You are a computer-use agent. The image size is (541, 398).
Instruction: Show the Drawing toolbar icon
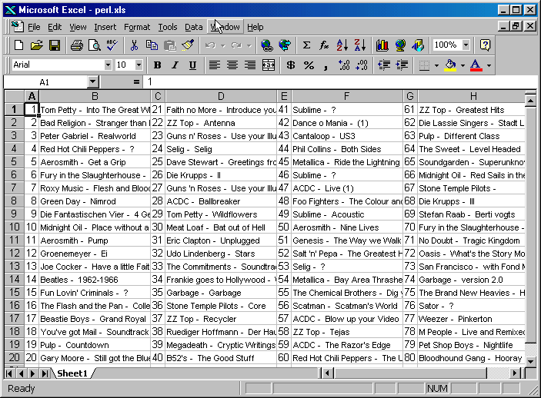pyautogui.click(x=418, y=45)
